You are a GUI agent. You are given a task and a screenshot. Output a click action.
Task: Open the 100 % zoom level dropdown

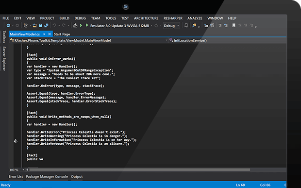(x=23, y=170)
